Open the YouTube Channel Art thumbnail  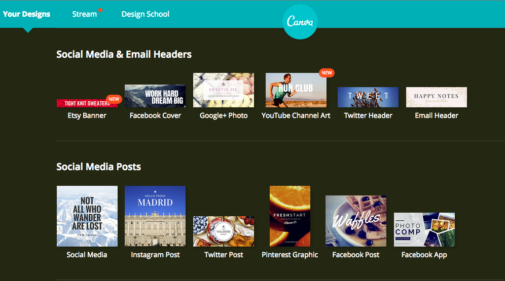pyautogui.click(x=296, y=90)
